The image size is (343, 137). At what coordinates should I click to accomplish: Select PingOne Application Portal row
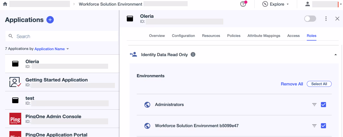[62, 132]
